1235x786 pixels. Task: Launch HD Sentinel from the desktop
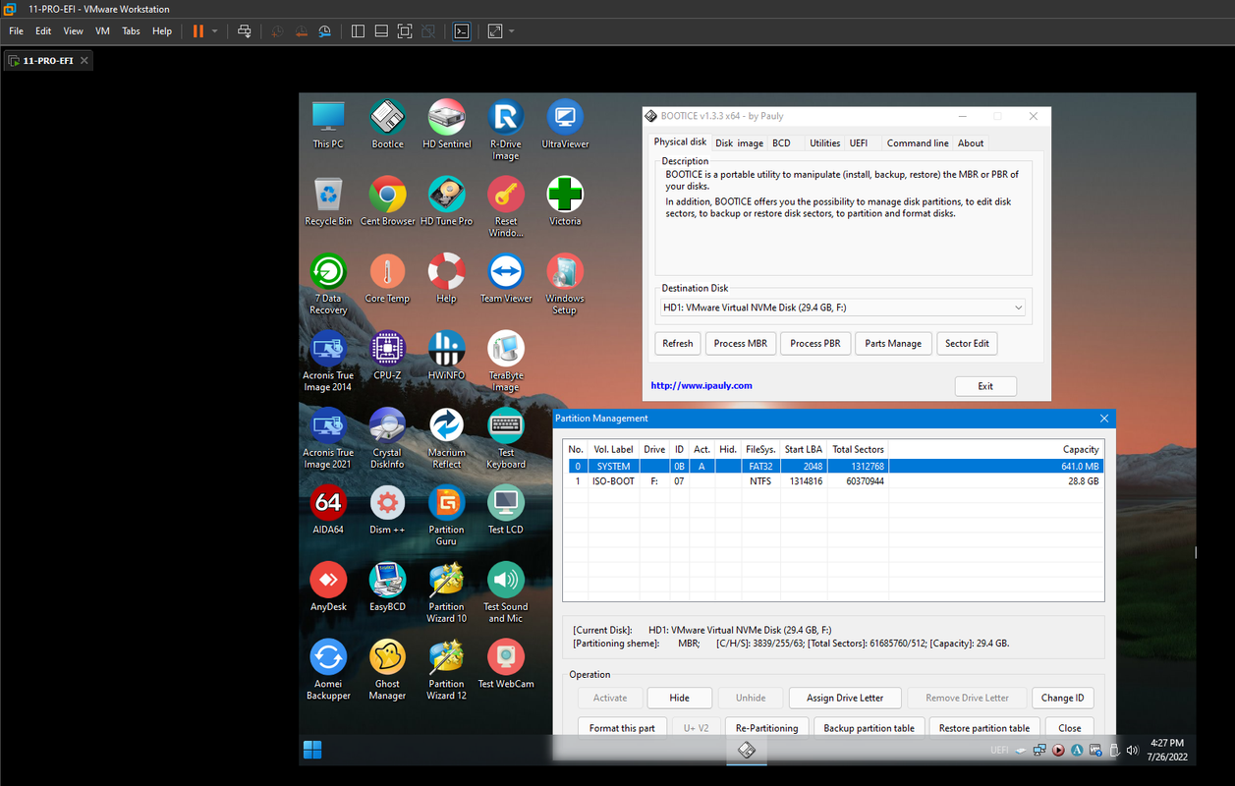click(x=446, y=125)
